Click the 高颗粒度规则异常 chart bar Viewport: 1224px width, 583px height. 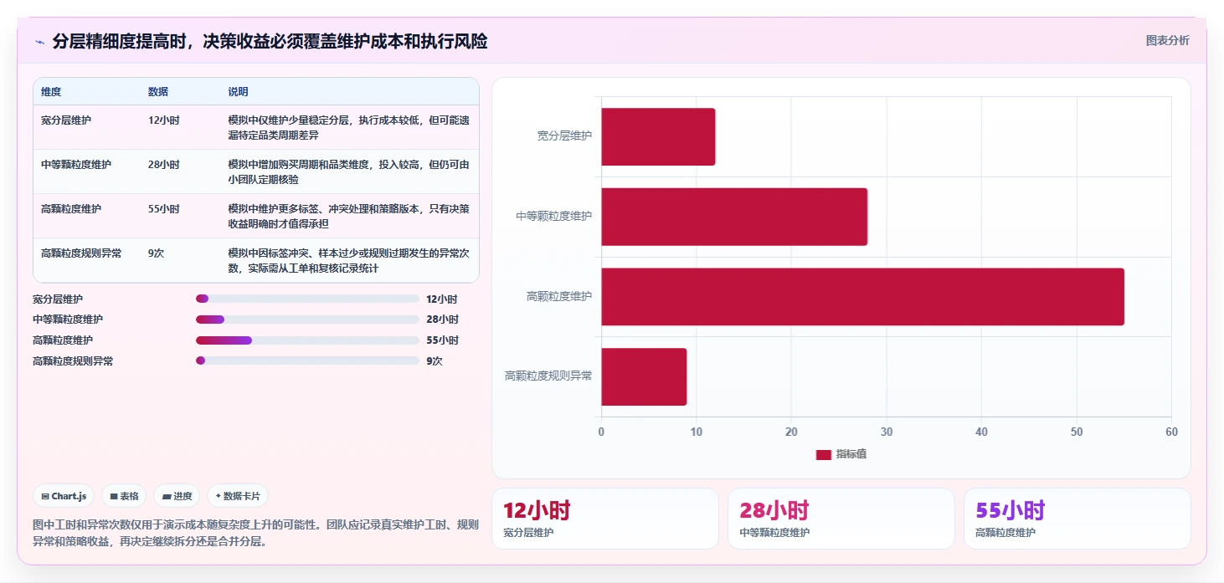644,376
